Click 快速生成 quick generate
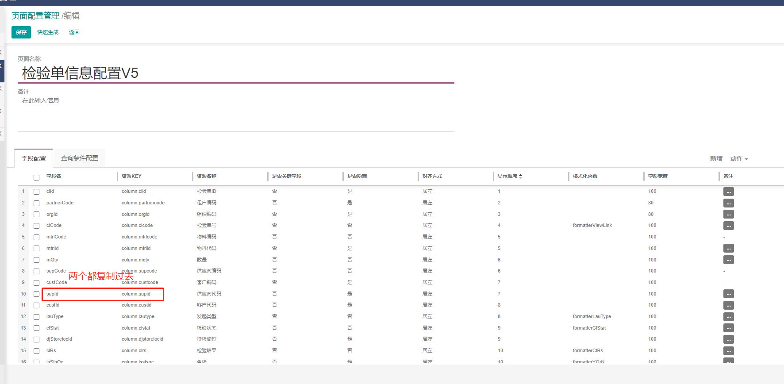The height and width of the screenshot is (384, 784). 48,32
